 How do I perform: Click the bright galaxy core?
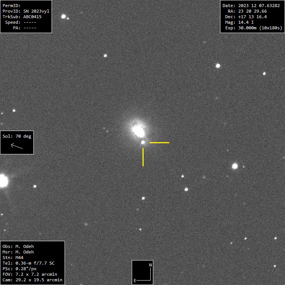[x=138, y=130]
